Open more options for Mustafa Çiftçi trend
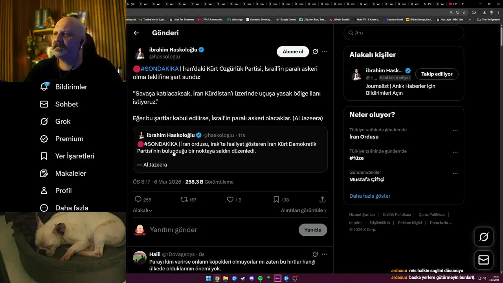 (x=455, y=173)
